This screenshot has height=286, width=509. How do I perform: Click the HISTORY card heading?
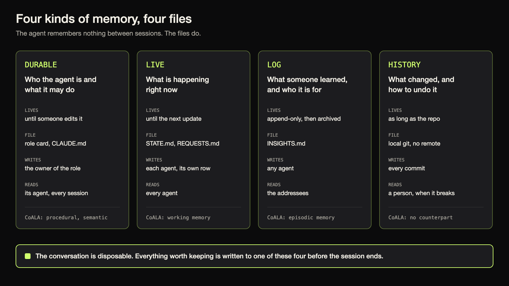tap(404, 65)
